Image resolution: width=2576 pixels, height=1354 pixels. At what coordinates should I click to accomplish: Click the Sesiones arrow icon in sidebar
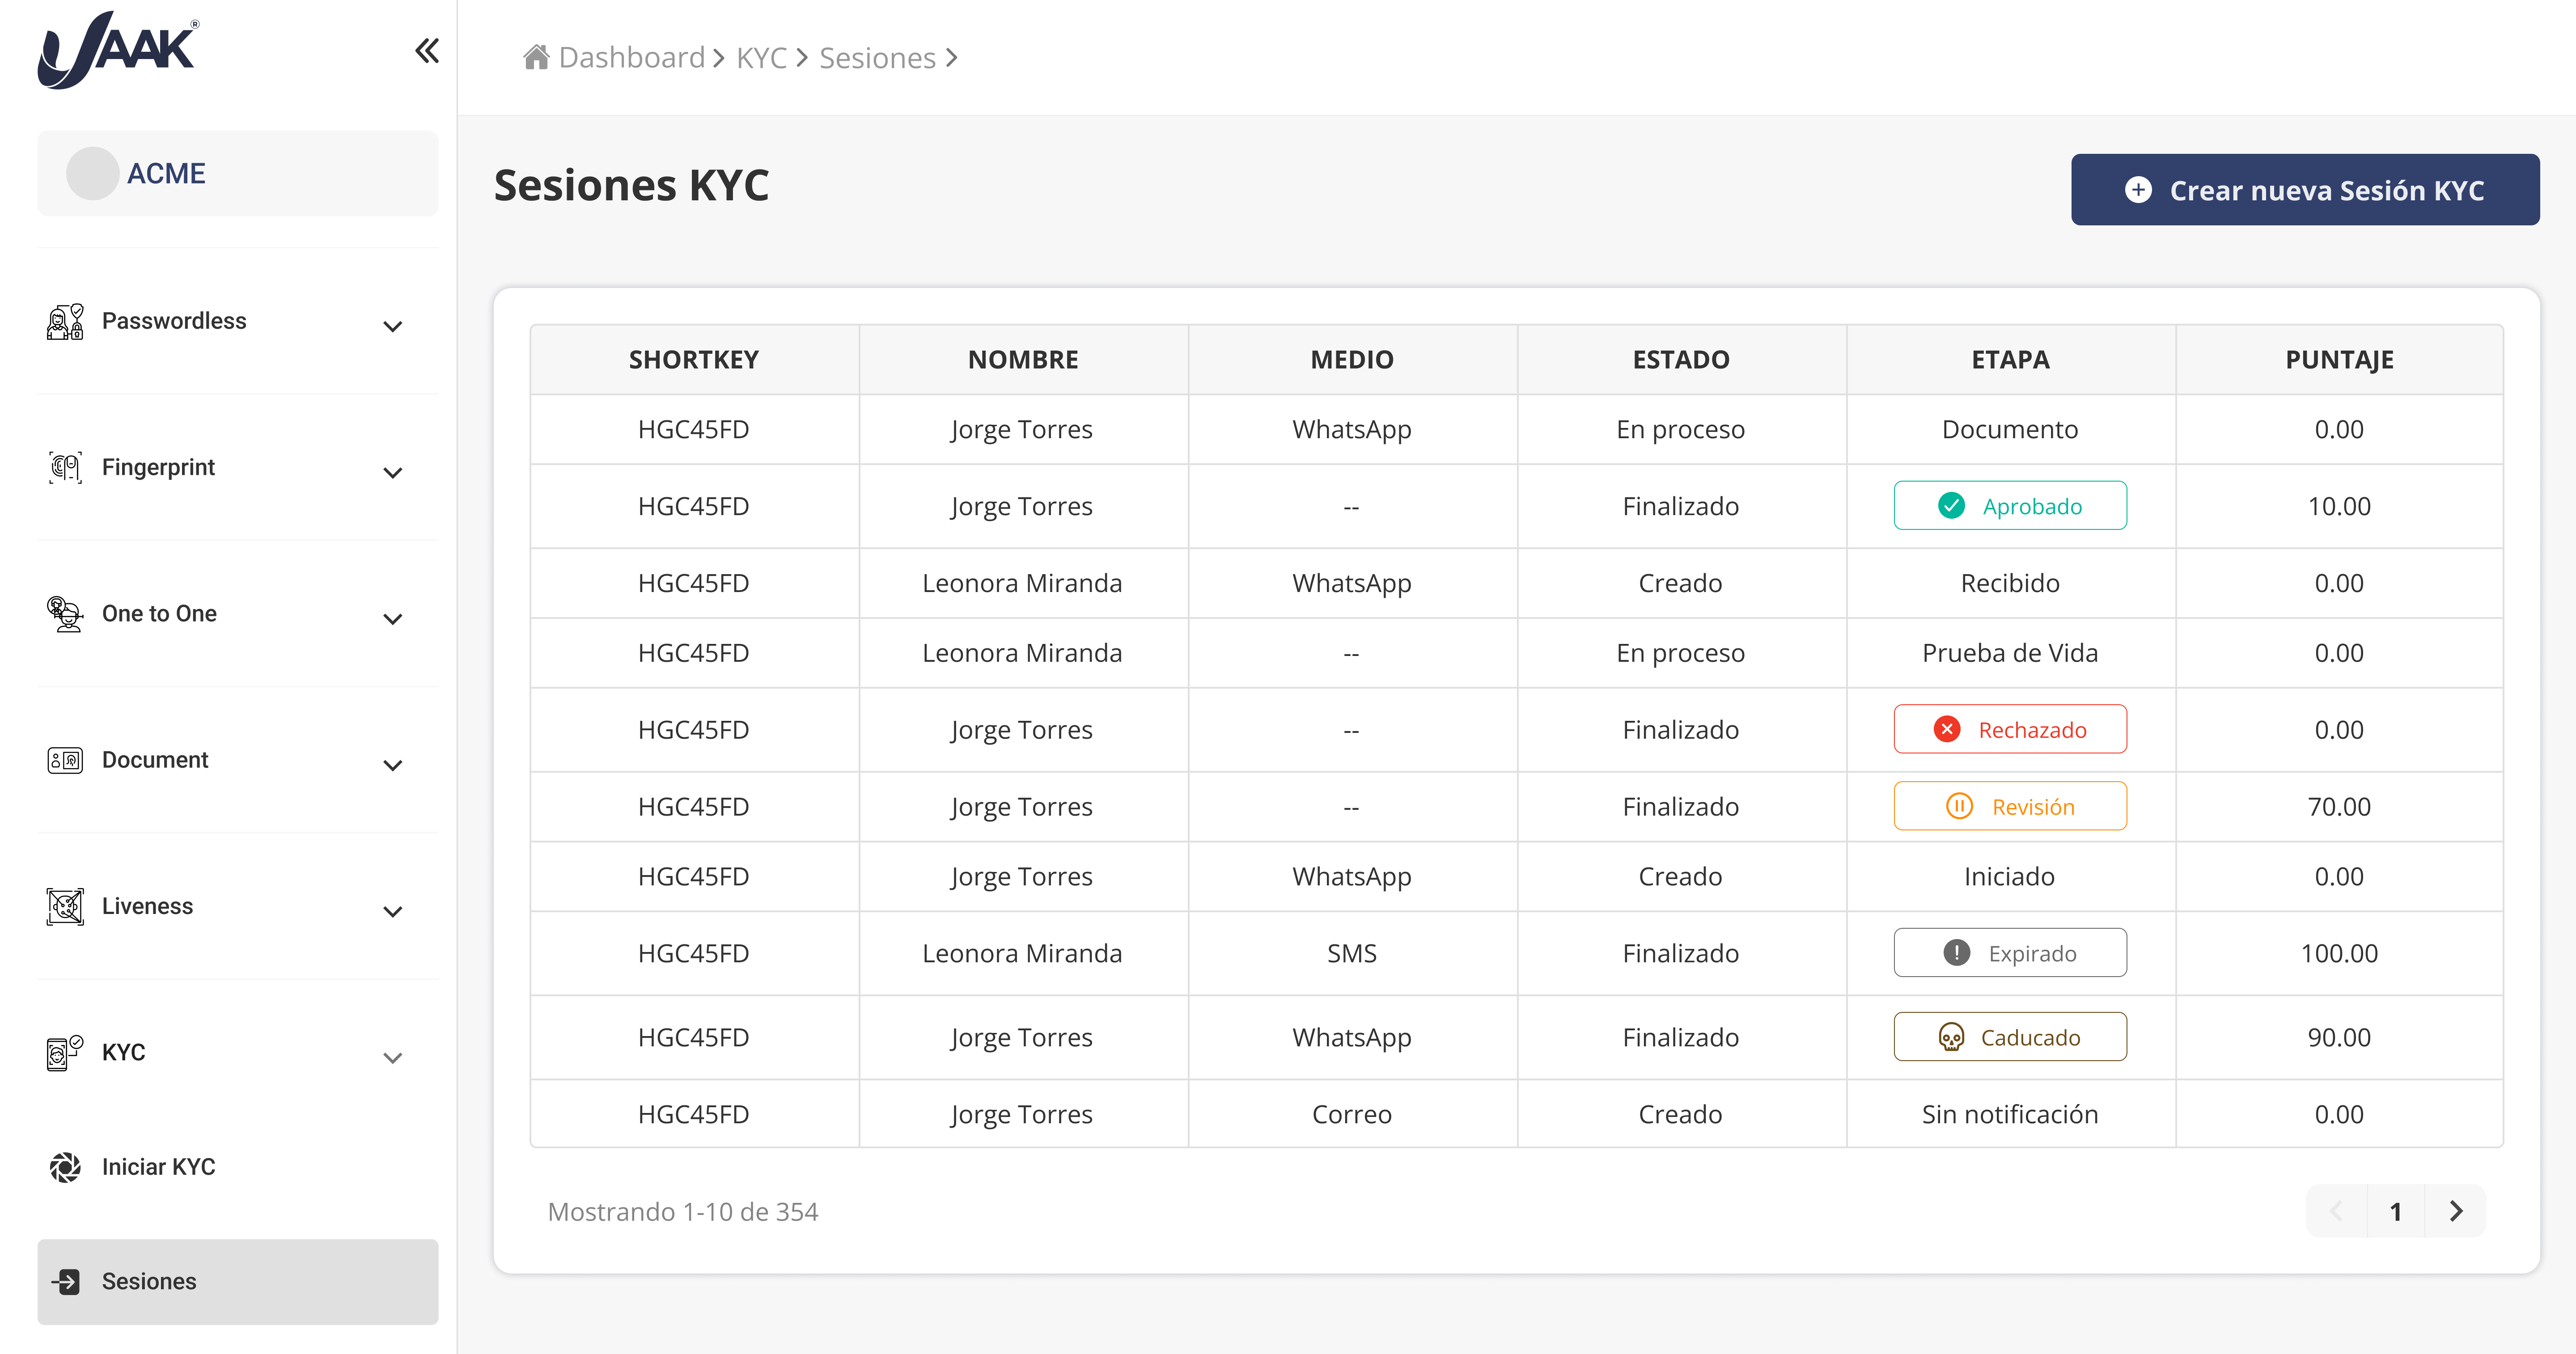(x=67, y=1281)
